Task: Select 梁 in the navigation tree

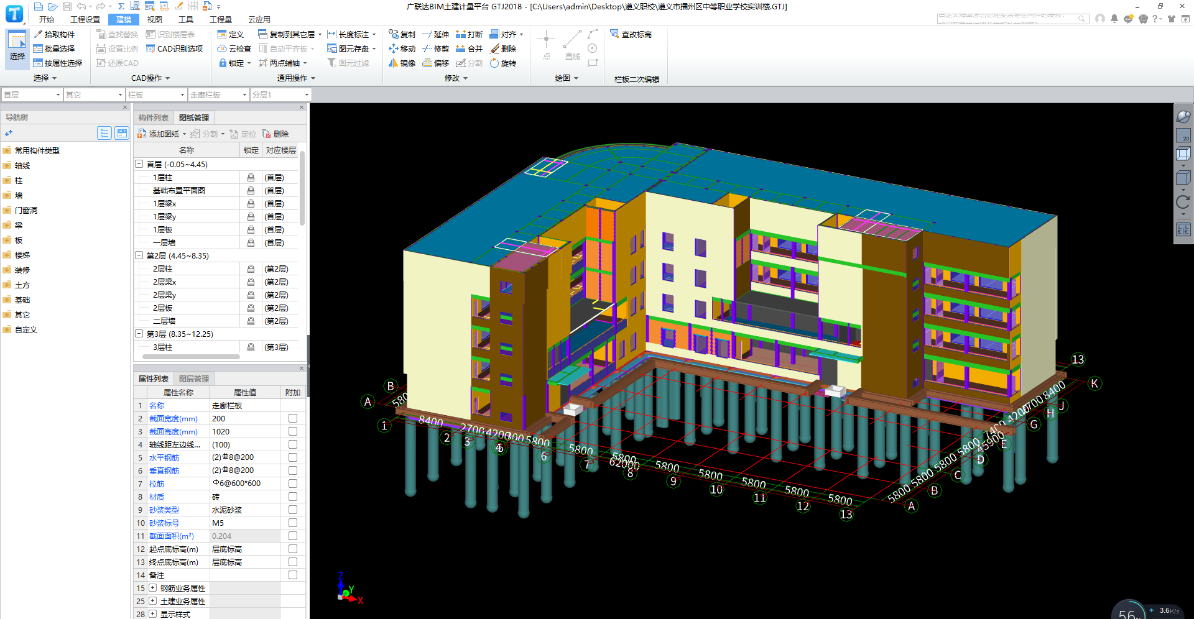Action: 19,225
